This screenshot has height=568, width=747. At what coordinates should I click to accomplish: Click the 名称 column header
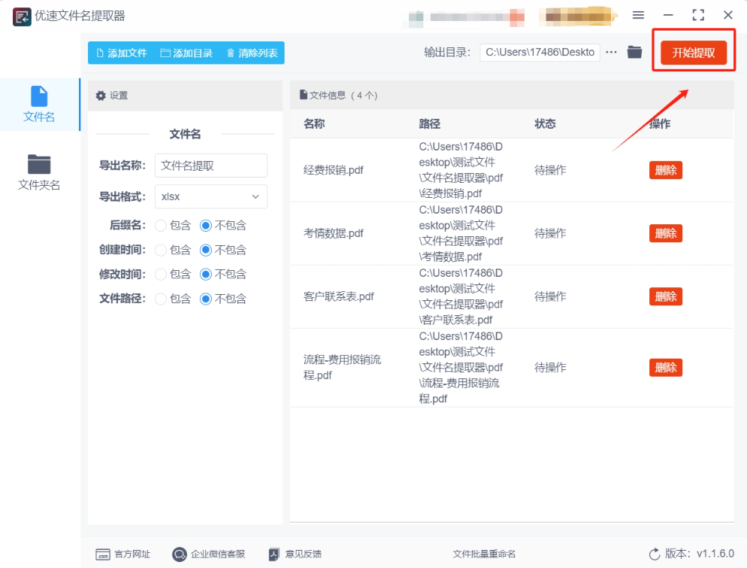pyautogui.click(x=314, y=124)
